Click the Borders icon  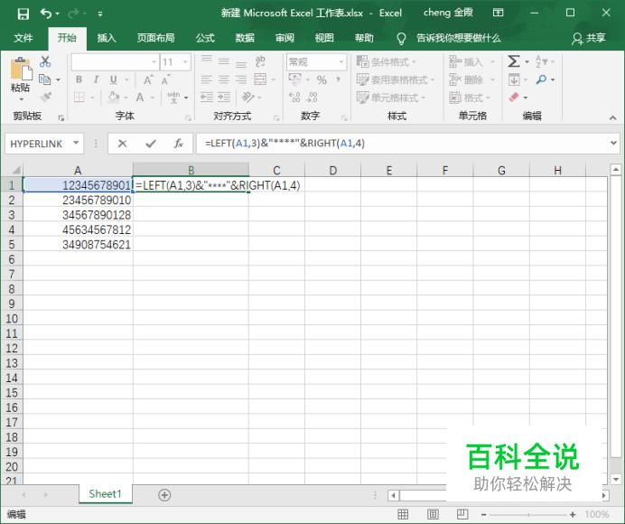click(x=79, y=97)
